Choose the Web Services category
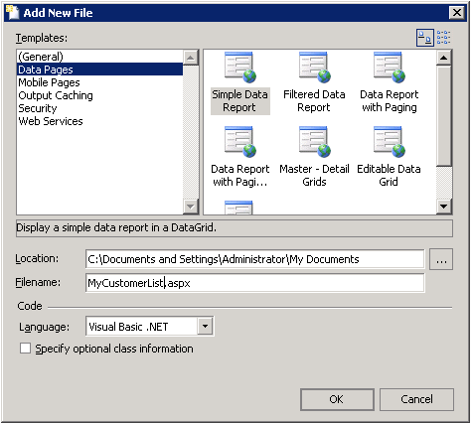Screen dimensions: 472x423 click(99, 121)
